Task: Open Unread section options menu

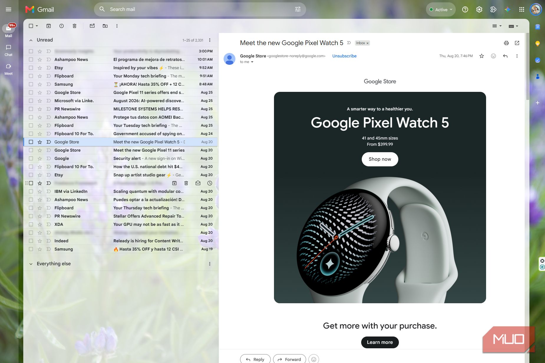Action: click(x=210, y=40)
